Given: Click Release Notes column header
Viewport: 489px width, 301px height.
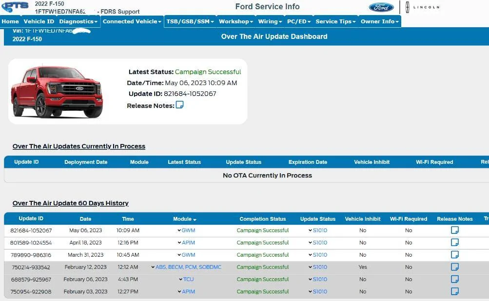Looking at the screenshot, I should (x=455, y=219).
